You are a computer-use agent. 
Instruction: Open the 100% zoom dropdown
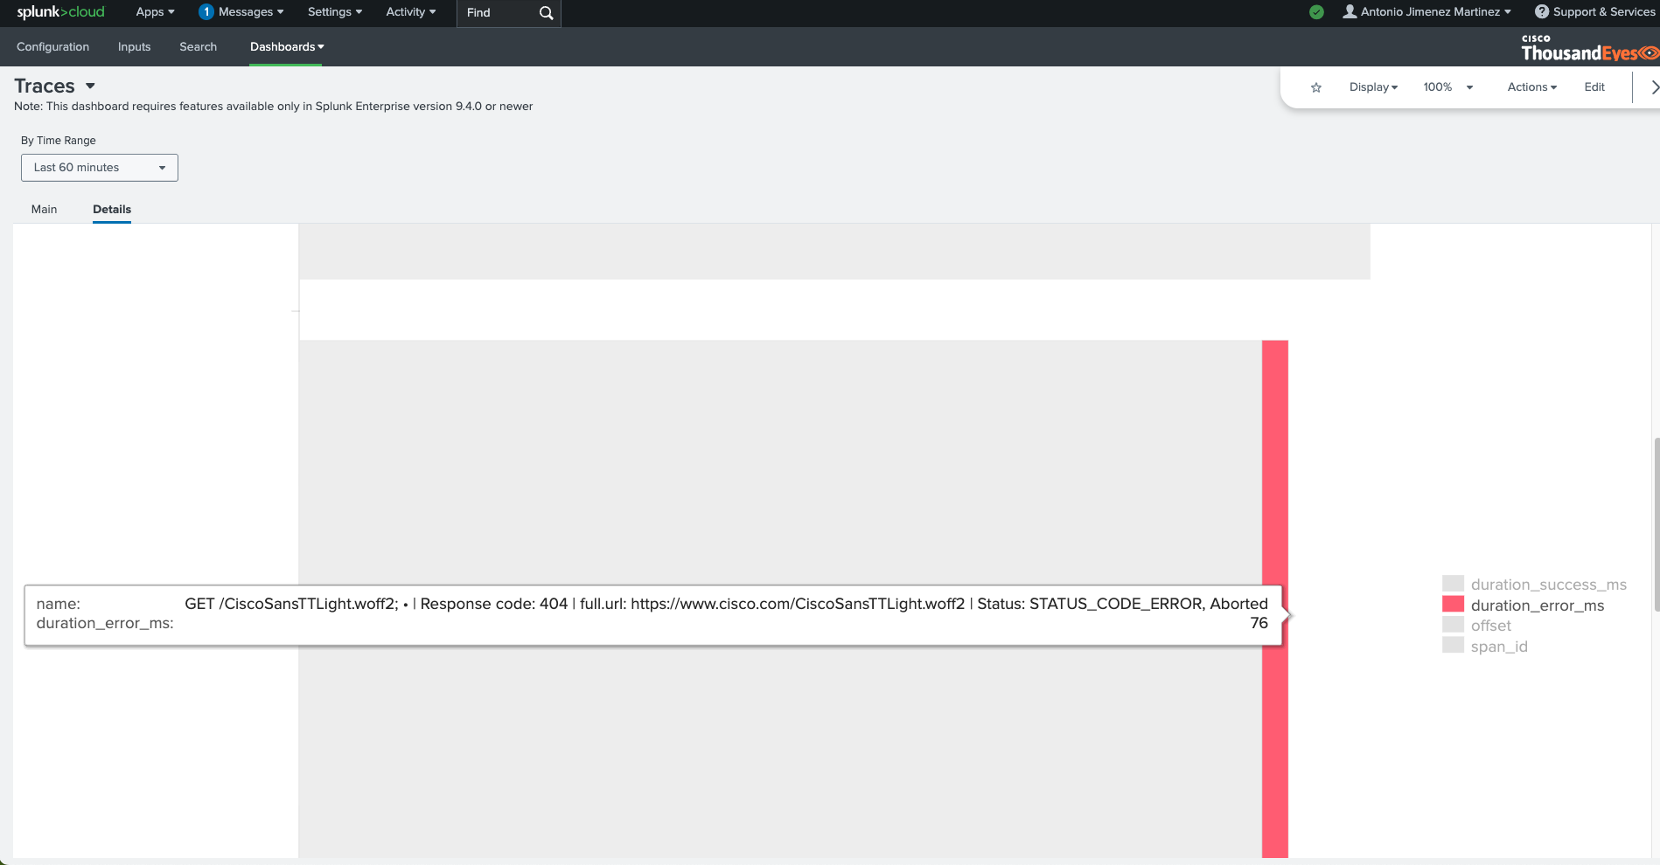click(x=1447, y=87)
